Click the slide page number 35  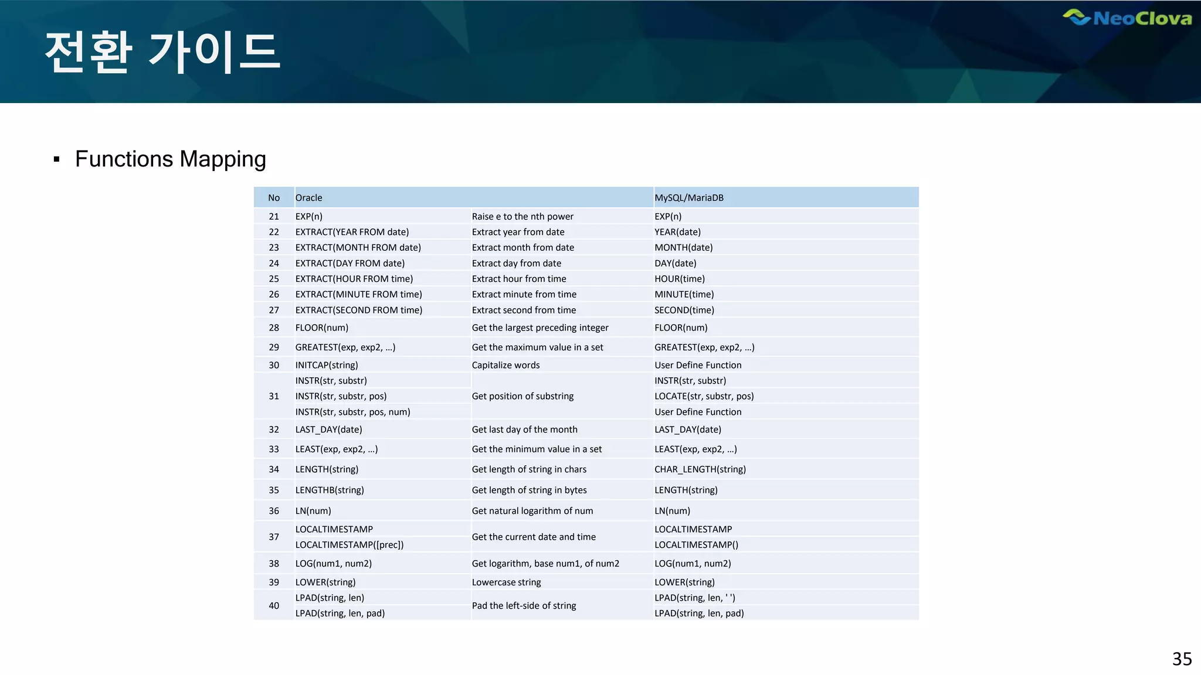(1182, 659)
